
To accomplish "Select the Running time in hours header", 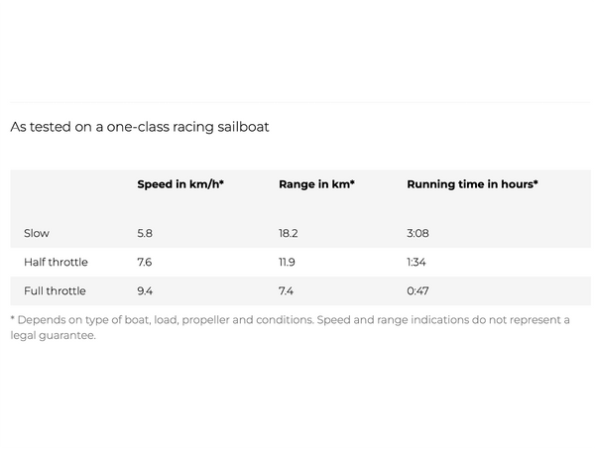I will click(472, 184).
